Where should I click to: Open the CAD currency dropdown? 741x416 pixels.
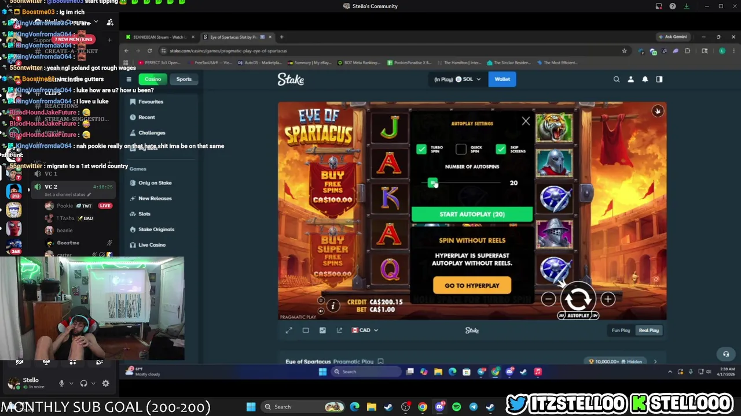(x=365, y=330)
